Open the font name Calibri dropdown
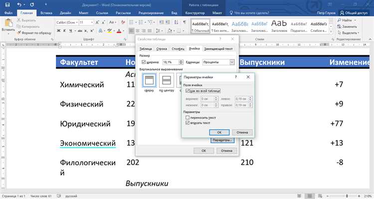 click(77, 22)
